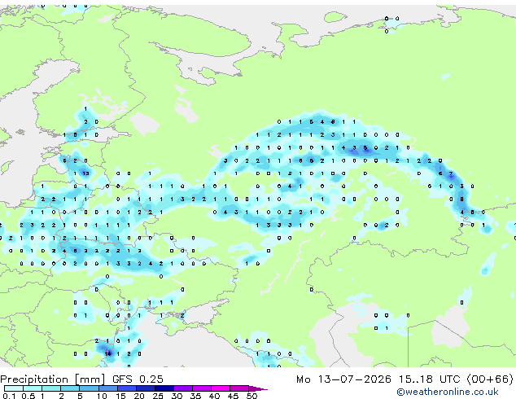516x399 pixels.
Task: Select the '10' legend scale label
Action: (x=102, y=396)
